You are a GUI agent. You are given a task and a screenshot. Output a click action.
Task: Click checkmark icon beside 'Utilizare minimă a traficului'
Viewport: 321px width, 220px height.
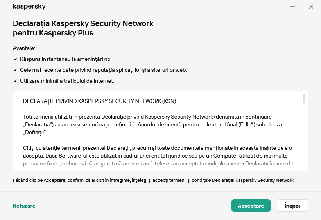(x=15, y=81)
